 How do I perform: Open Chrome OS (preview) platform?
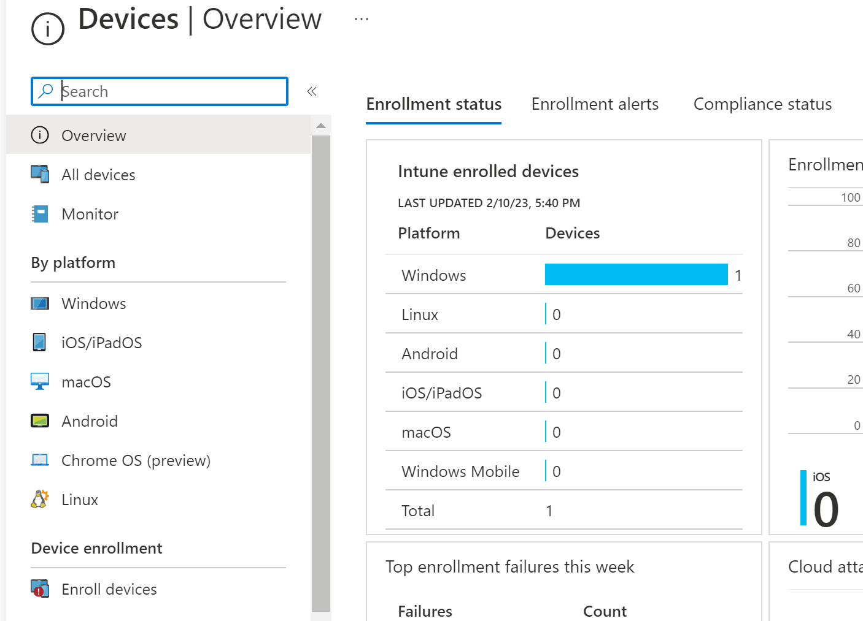(x=158, y=460)
